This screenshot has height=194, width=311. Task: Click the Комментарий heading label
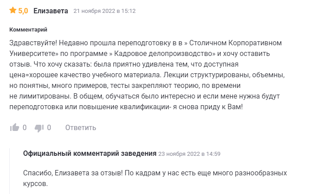tap(28, 30)
